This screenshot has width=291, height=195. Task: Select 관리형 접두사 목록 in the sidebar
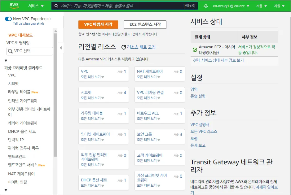coord(23,148)
